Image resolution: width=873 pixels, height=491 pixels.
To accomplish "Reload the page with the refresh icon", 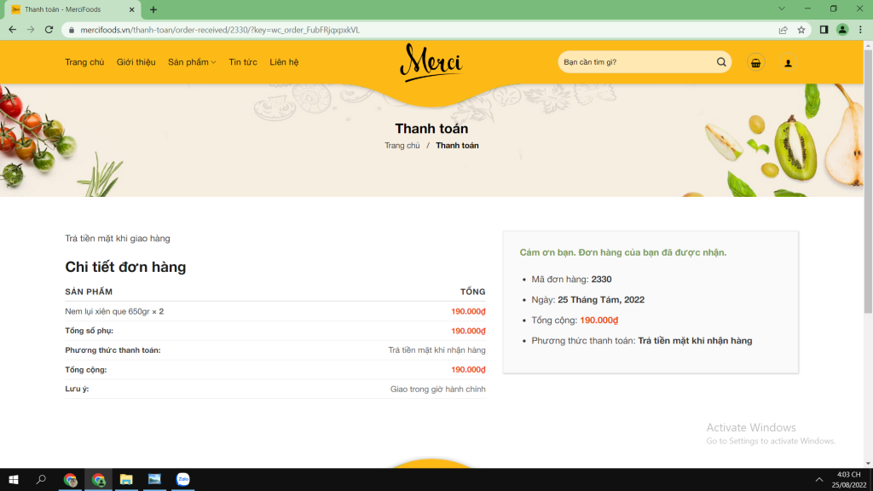I will (x=49, y=30).
